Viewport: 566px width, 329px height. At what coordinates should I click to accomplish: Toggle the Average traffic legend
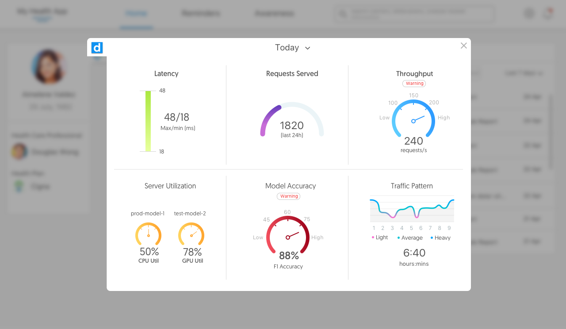click(x=410, y=237)
